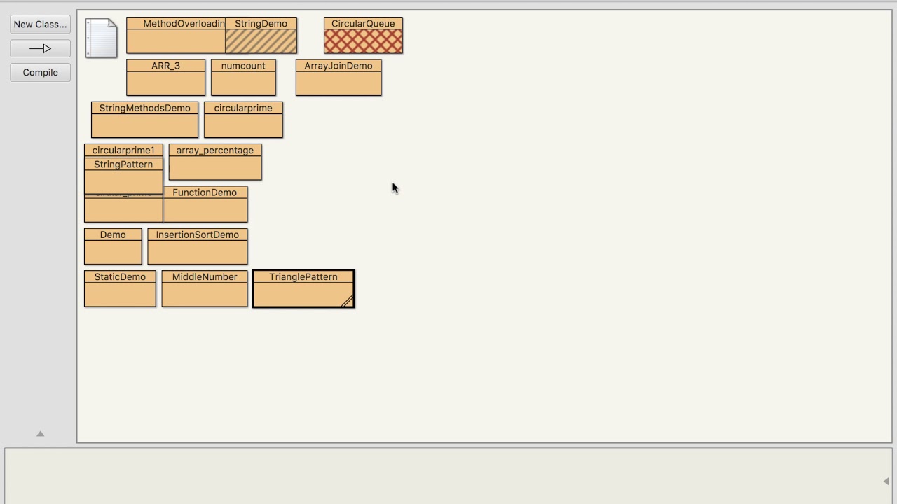Select the Demo class box
The width and height of the screenshot is (897, 504).
tap(113, 246)
